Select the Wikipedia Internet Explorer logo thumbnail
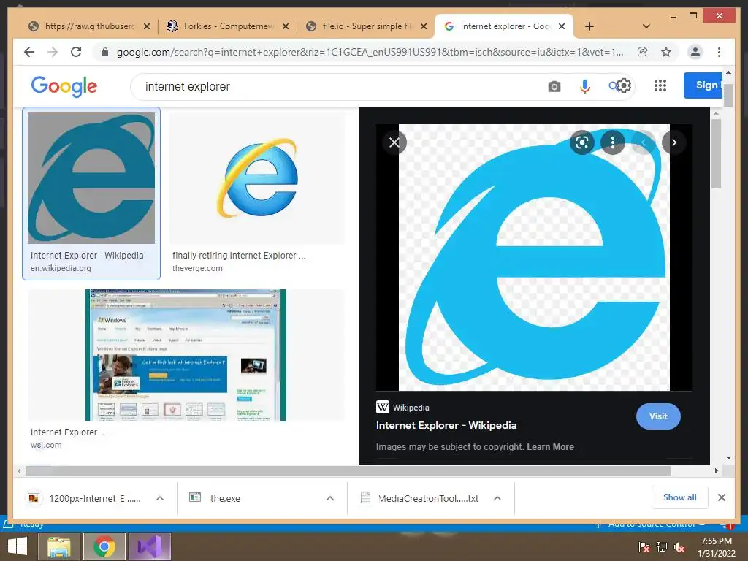The height and width of the screenshot is (561, 748). 91,178
